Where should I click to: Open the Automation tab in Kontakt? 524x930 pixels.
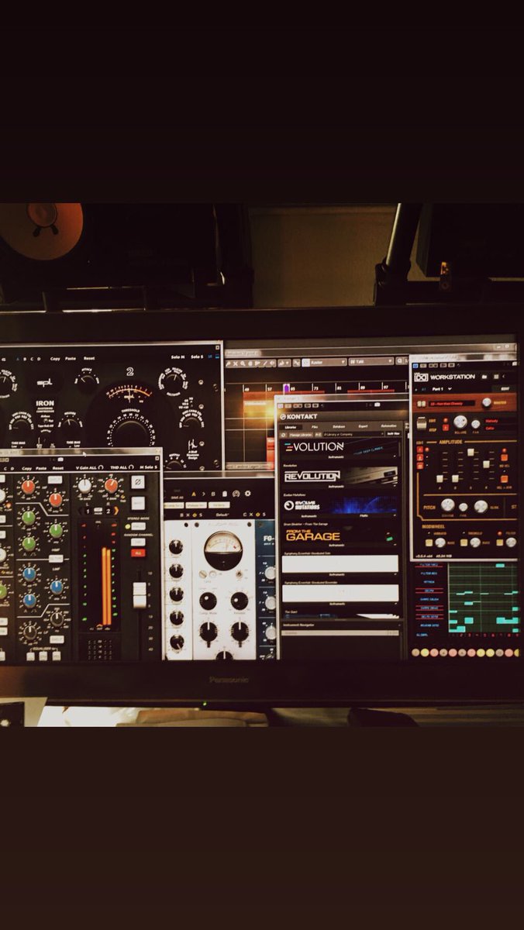(388, 425)
